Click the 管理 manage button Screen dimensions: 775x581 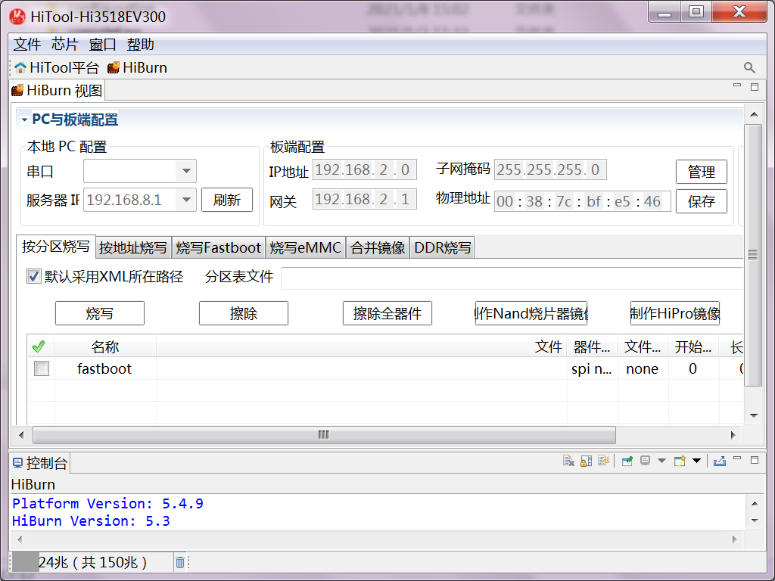pos(702,172)
